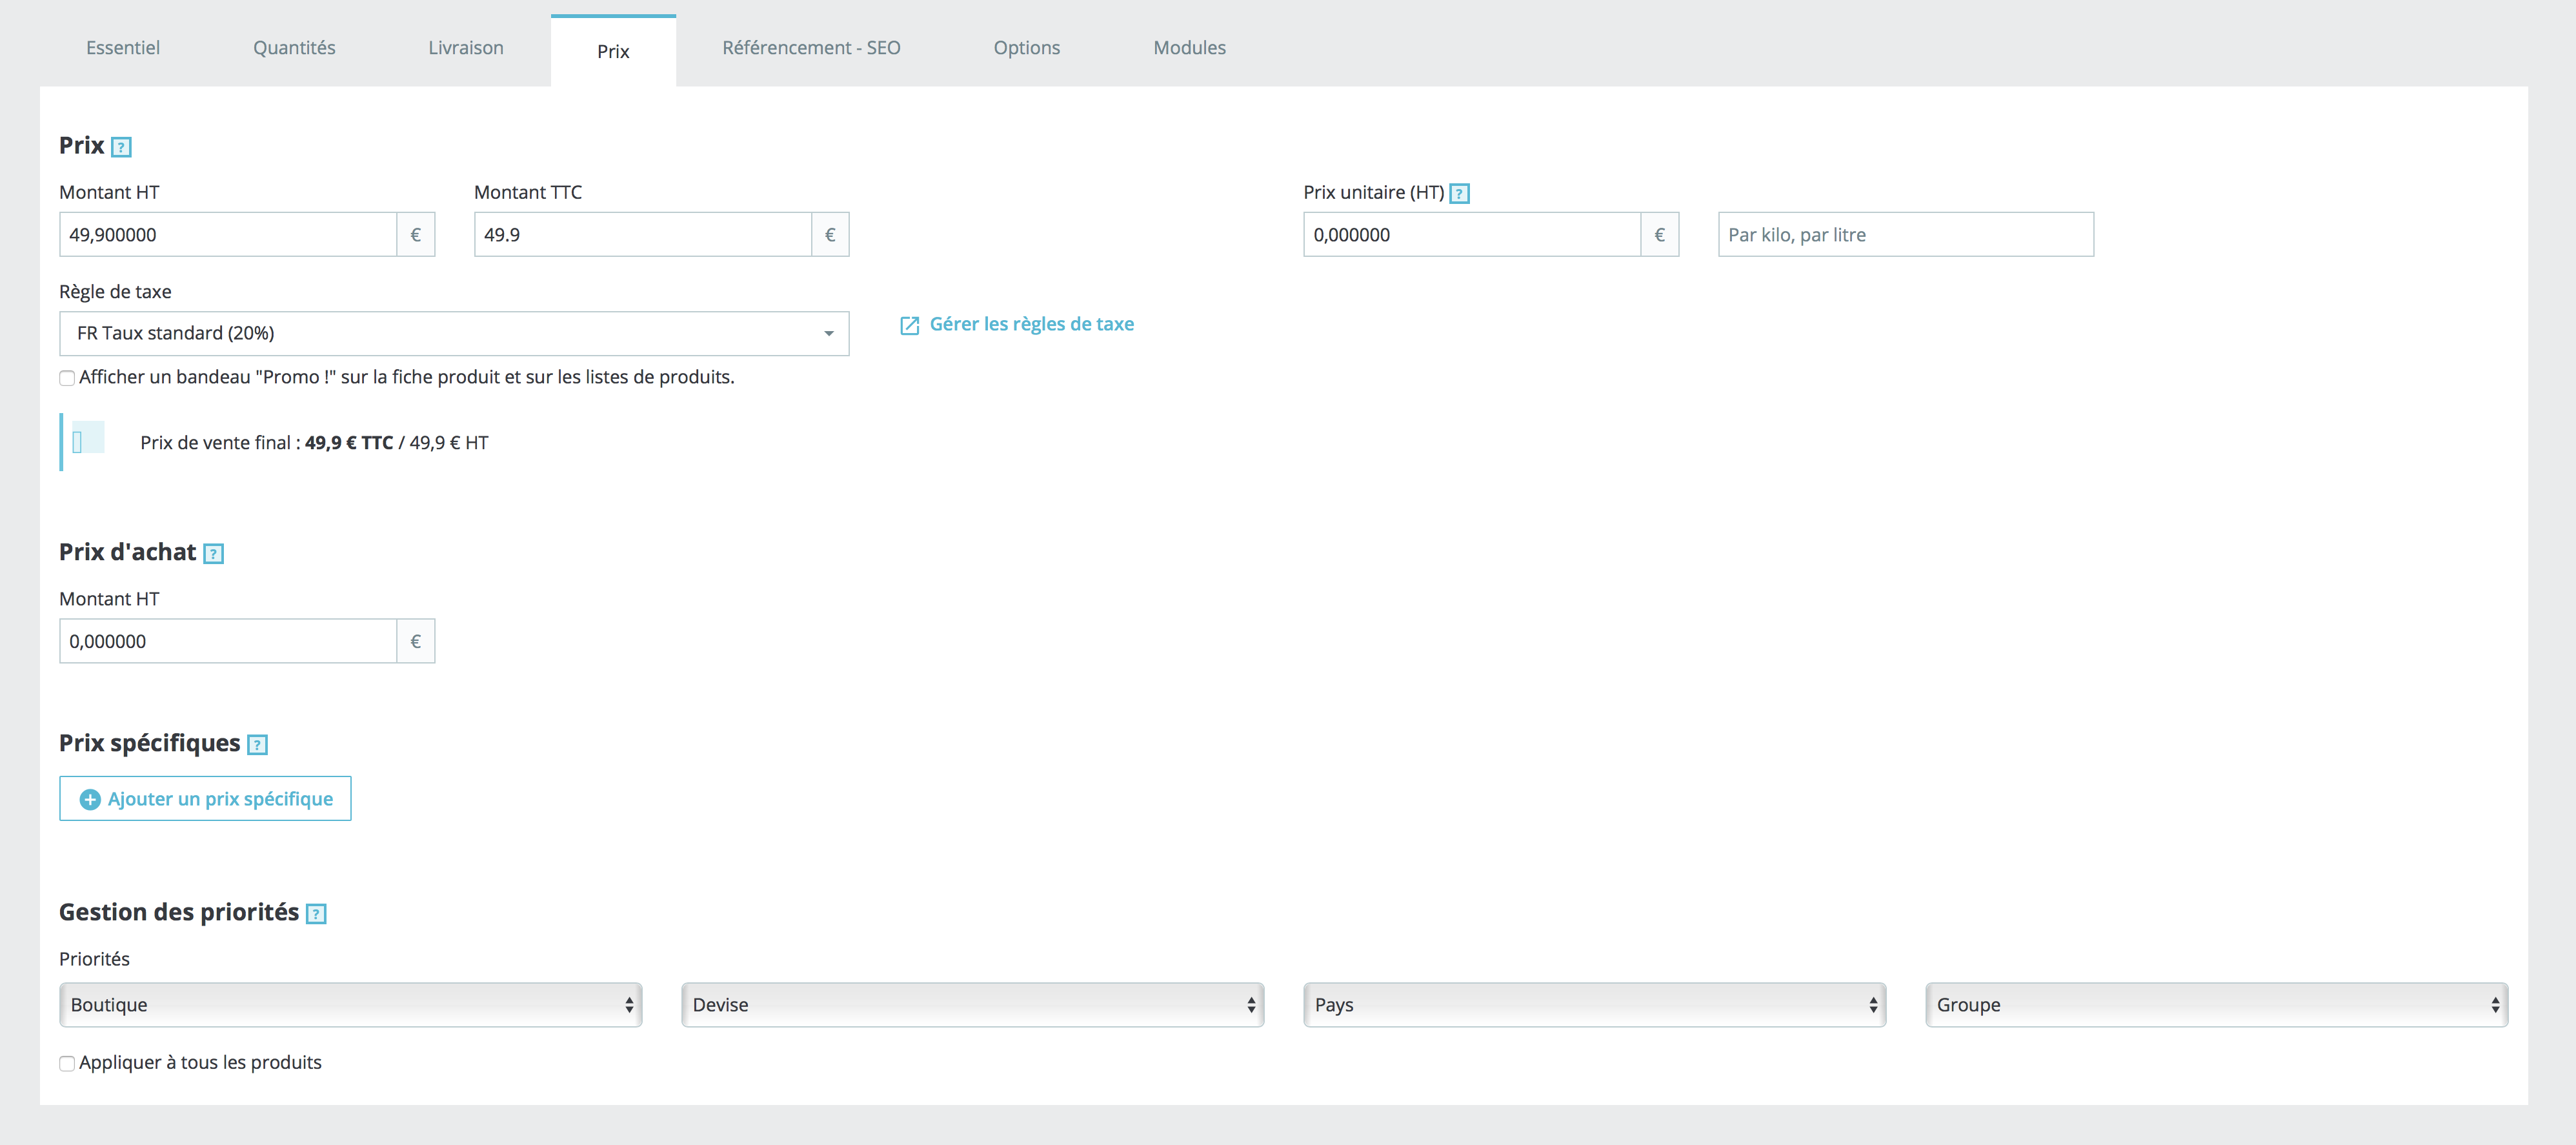Open the Règle de taxe dropdown
The image size is (2576, 1145).
(454, 333)
